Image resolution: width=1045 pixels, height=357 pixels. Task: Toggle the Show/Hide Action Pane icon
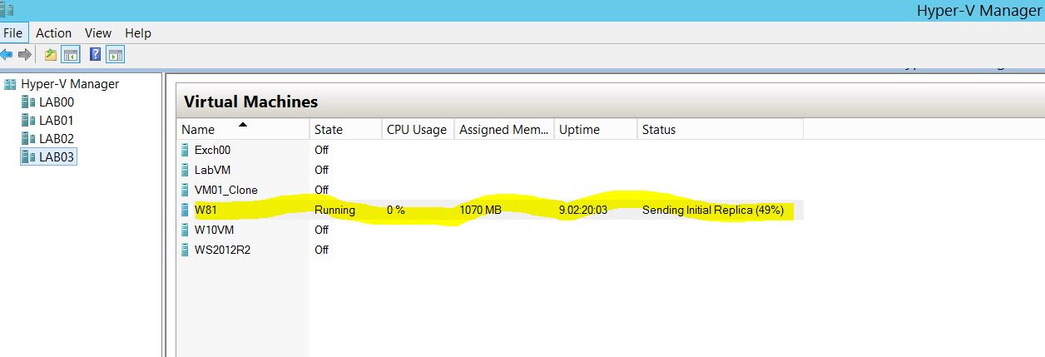click(116, 55)
